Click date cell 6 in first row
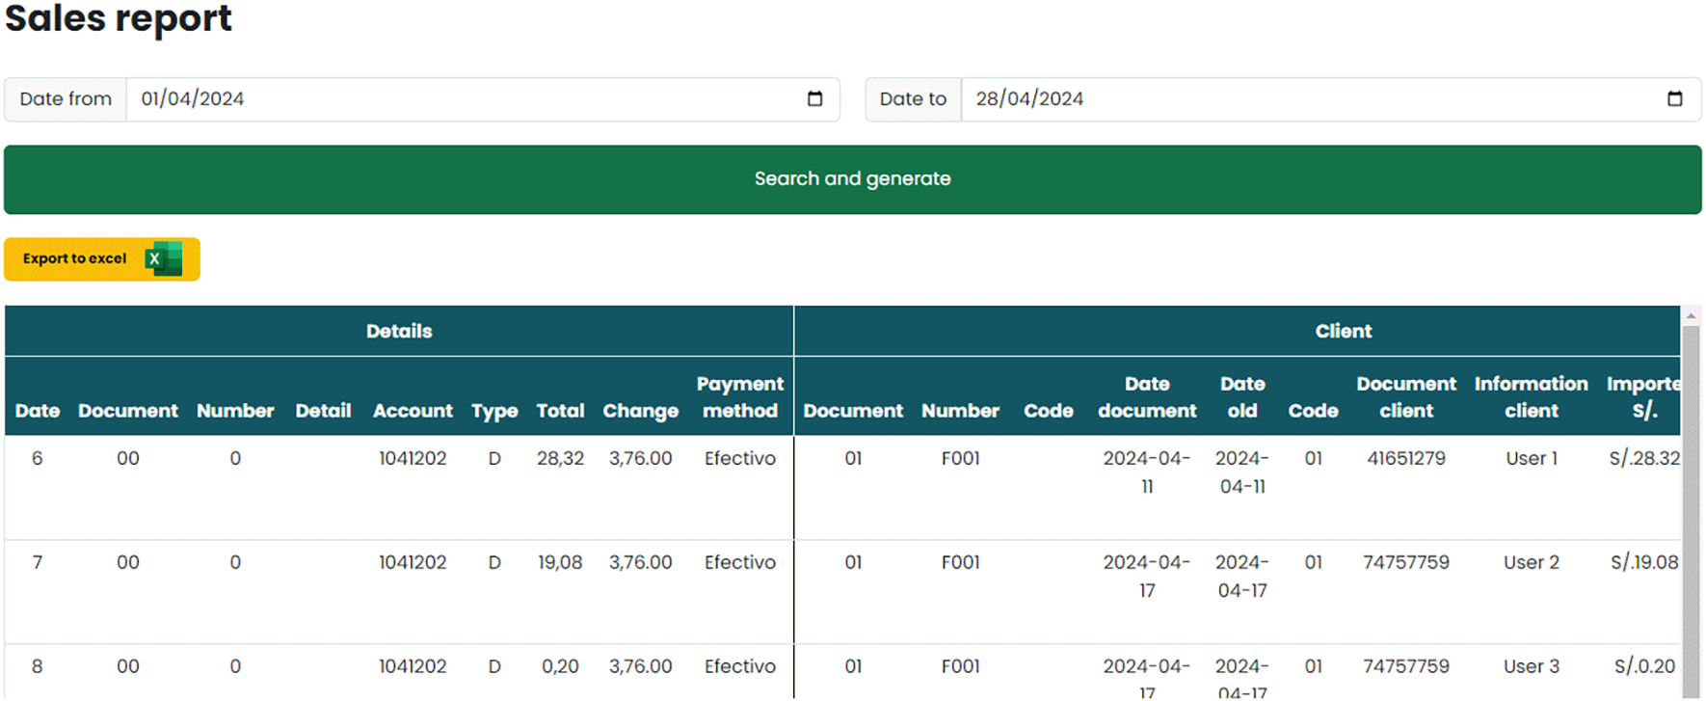 point(38,459)
